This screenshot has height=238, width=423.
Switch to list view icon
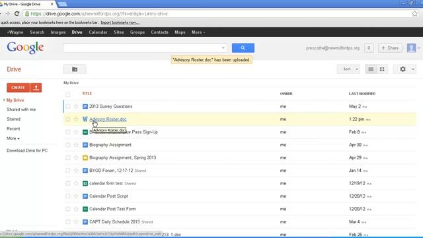(x=371, y=69)
